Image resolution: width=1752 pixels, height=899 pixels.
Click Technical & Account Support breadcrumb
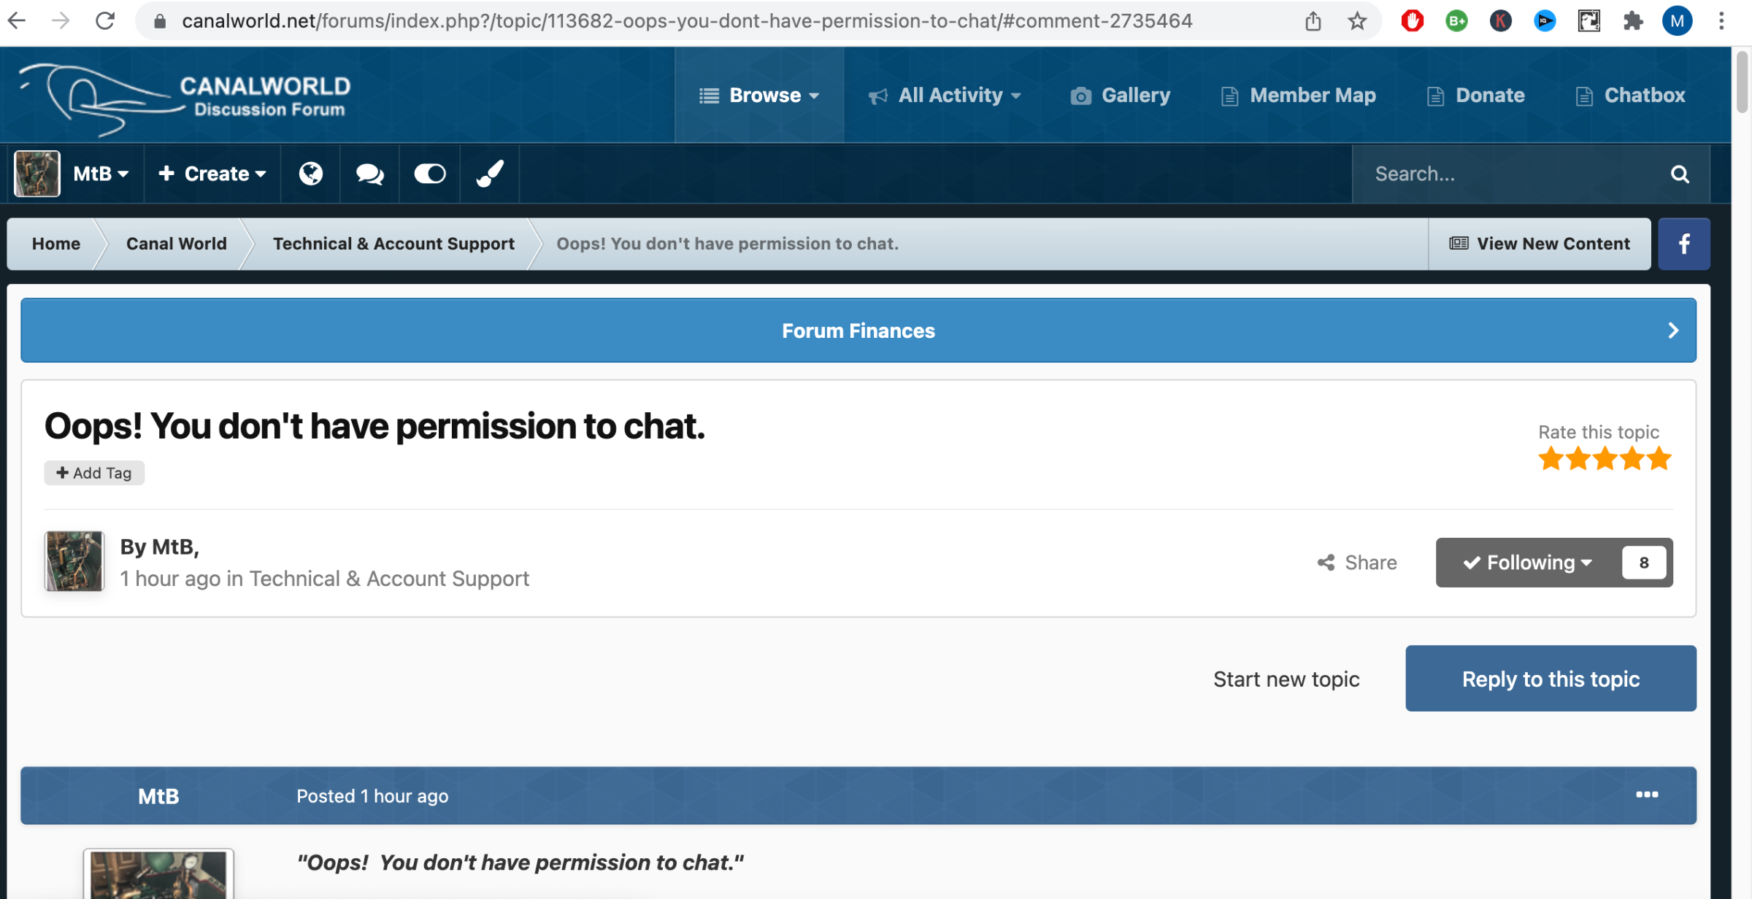tap(393, 244)
